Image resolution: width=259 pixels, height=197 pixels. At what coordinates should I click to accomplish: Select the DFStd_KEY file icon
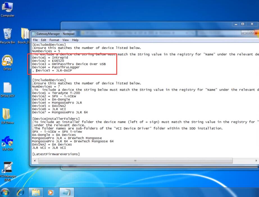pyautogui.click(x=7, y=90)
